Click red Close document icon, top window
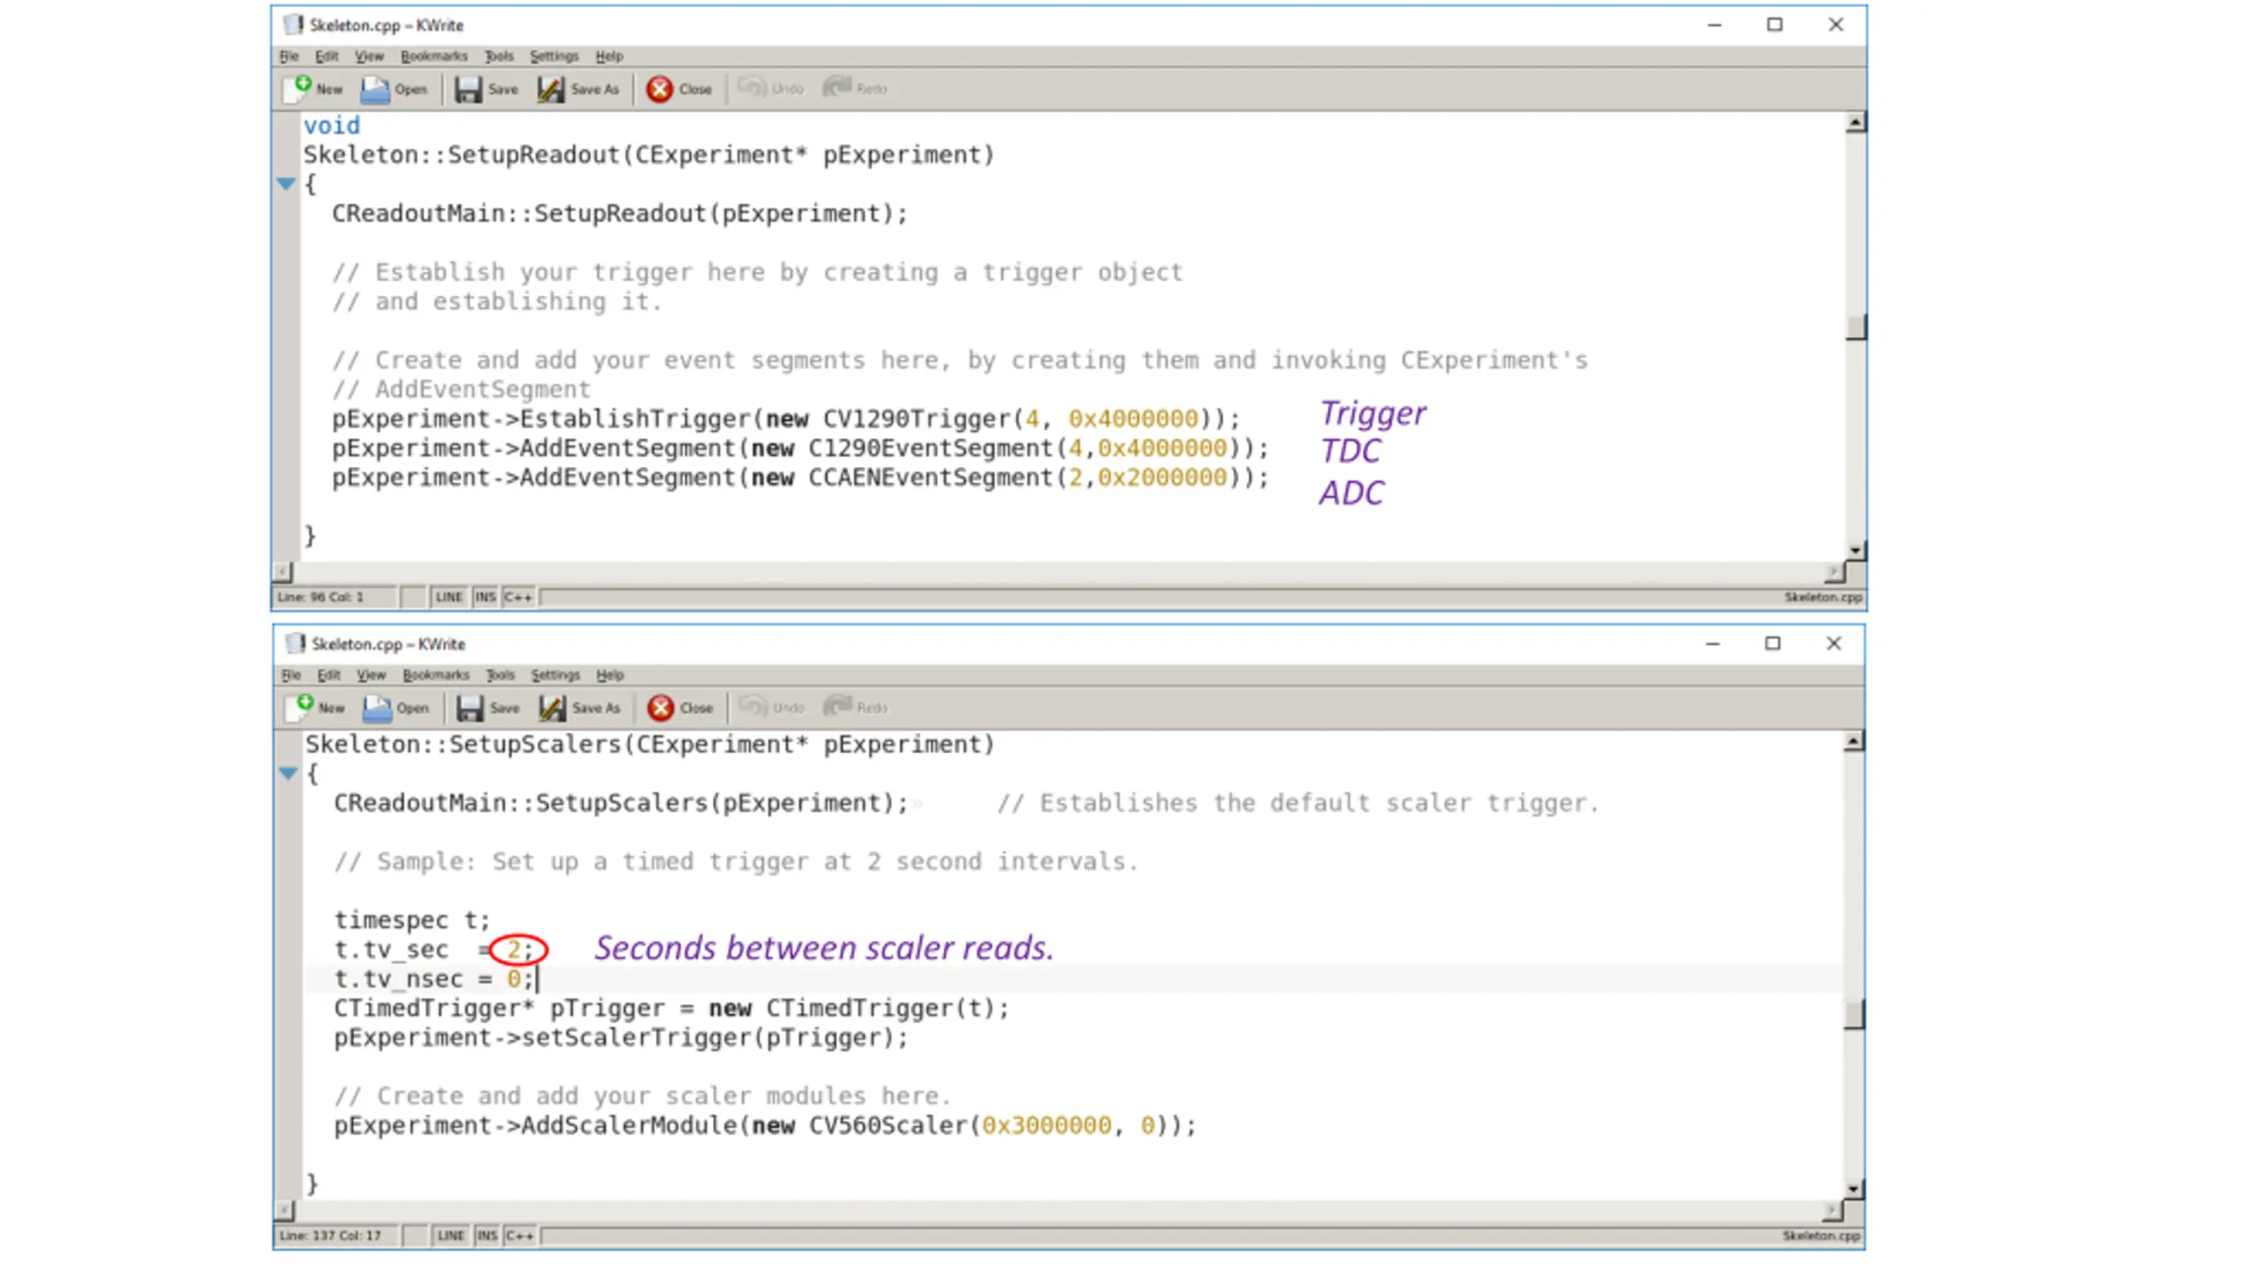This screenshot has width=2248, height=1264. point(659,89)
